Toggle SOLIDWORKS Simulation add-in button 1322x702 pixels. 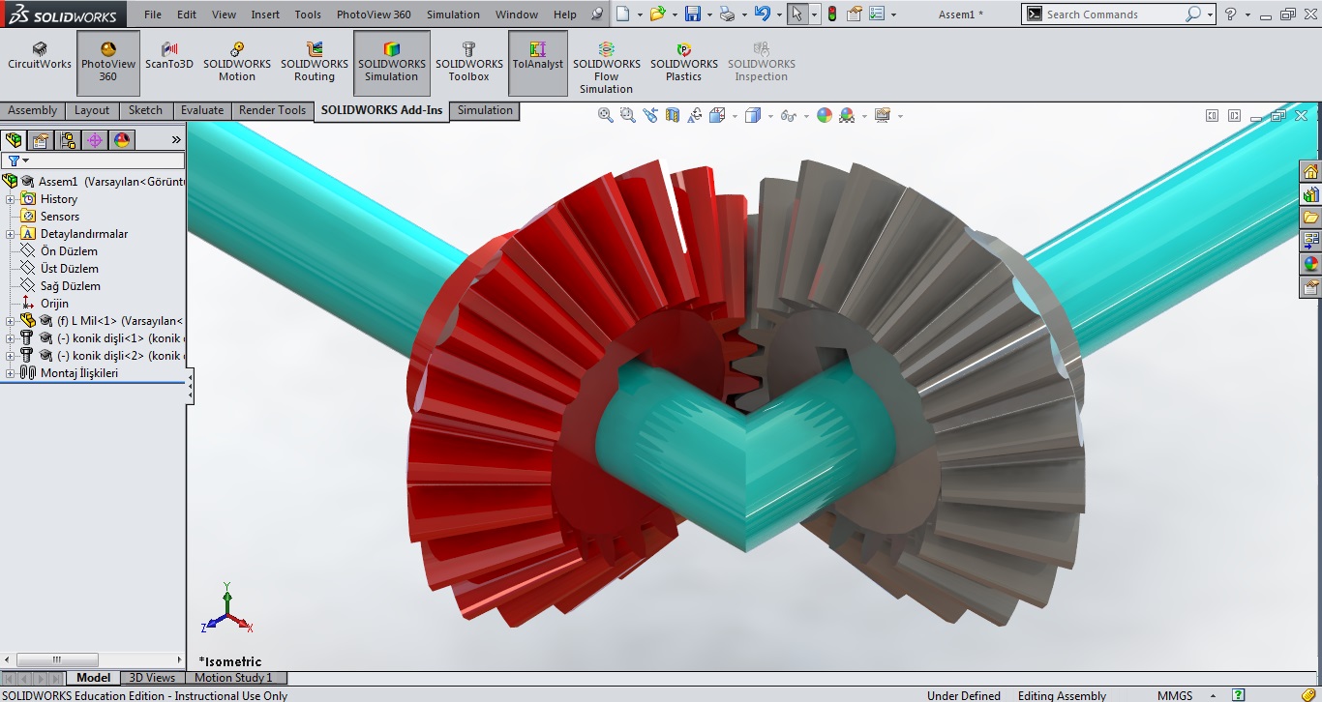pos(392,63)
